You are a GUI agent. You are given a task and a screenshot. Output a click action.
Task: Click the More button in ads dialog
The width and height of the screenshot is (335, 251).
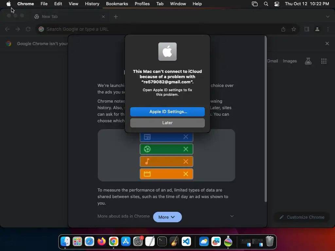click(167, 217)
